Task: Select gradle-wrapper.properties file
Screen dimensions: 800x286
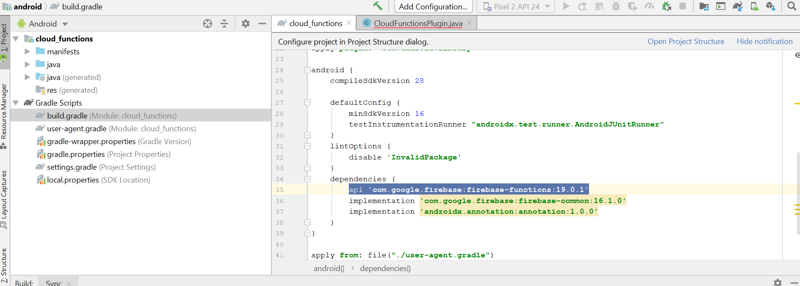Action: pos(113,142)
